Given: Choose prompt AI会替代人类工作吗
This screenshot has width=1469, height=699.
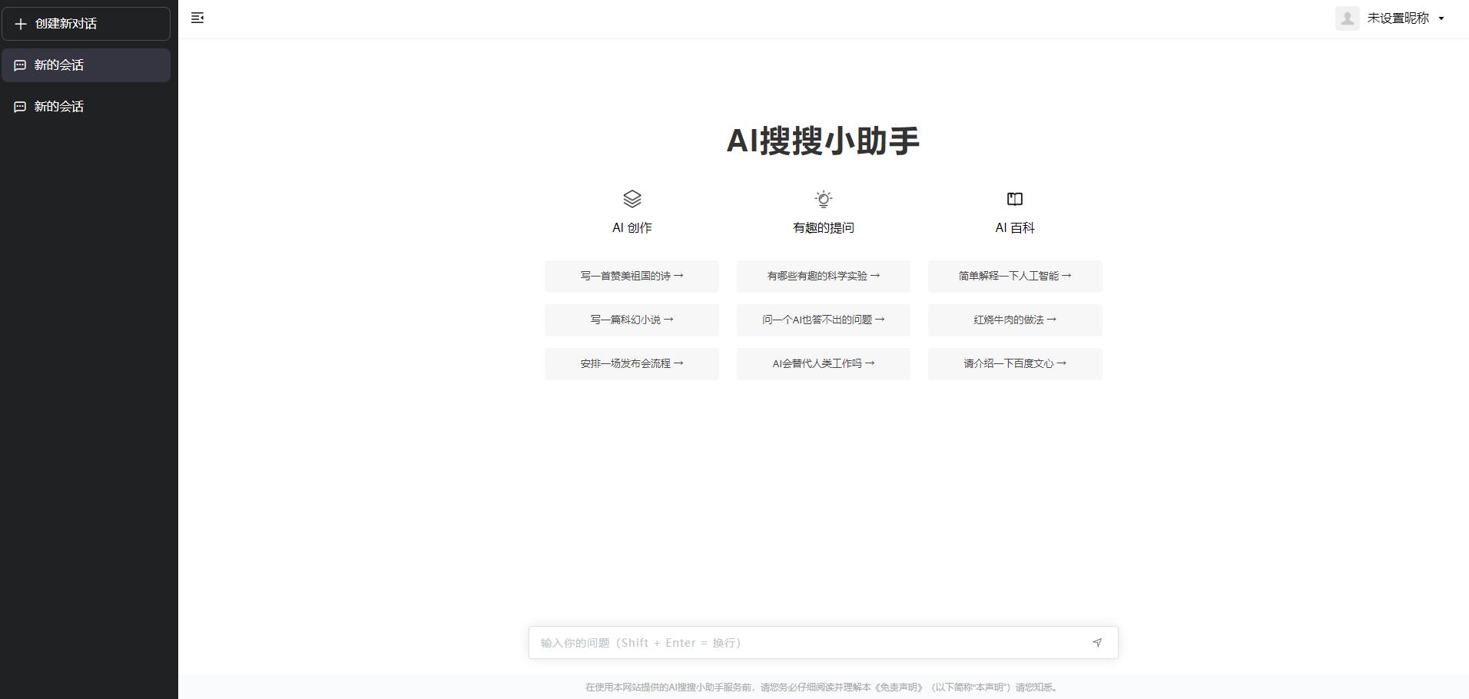Looking at the screenshot, I should (824, 364).
